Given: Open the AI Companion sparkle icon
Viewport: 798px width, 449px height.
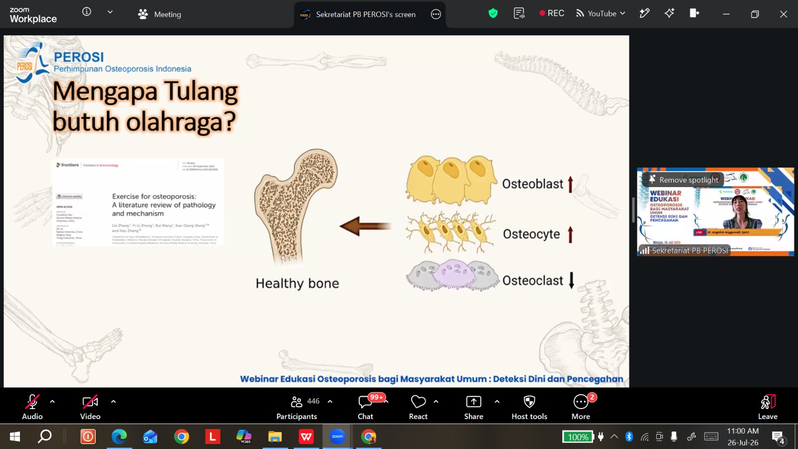Looking at the screenshot, I should click(x=669, y=13).
